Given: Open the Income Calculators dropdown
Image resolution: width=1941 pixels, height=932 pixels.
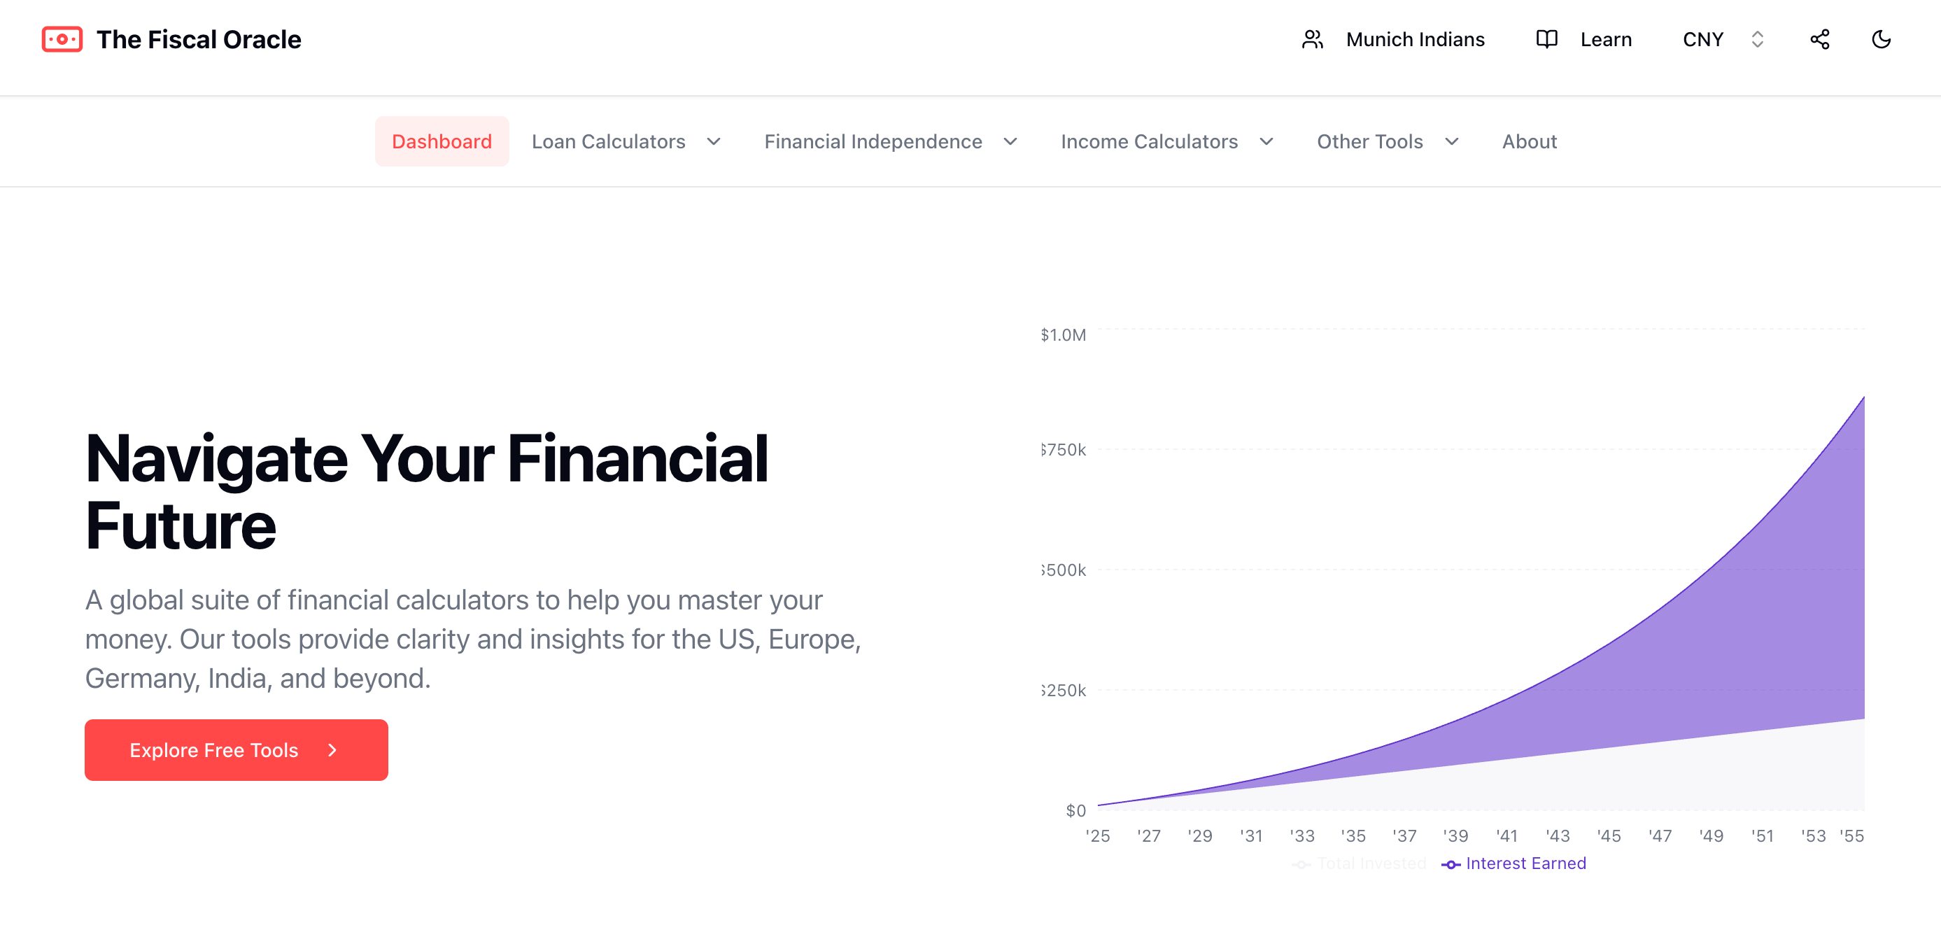Looking at the screenshot, I should (x=1166, y=141).
